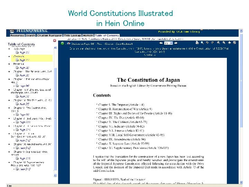Toggle the Citations on Page icon
This screenshot has width=249, height=187.
point(68,43)
